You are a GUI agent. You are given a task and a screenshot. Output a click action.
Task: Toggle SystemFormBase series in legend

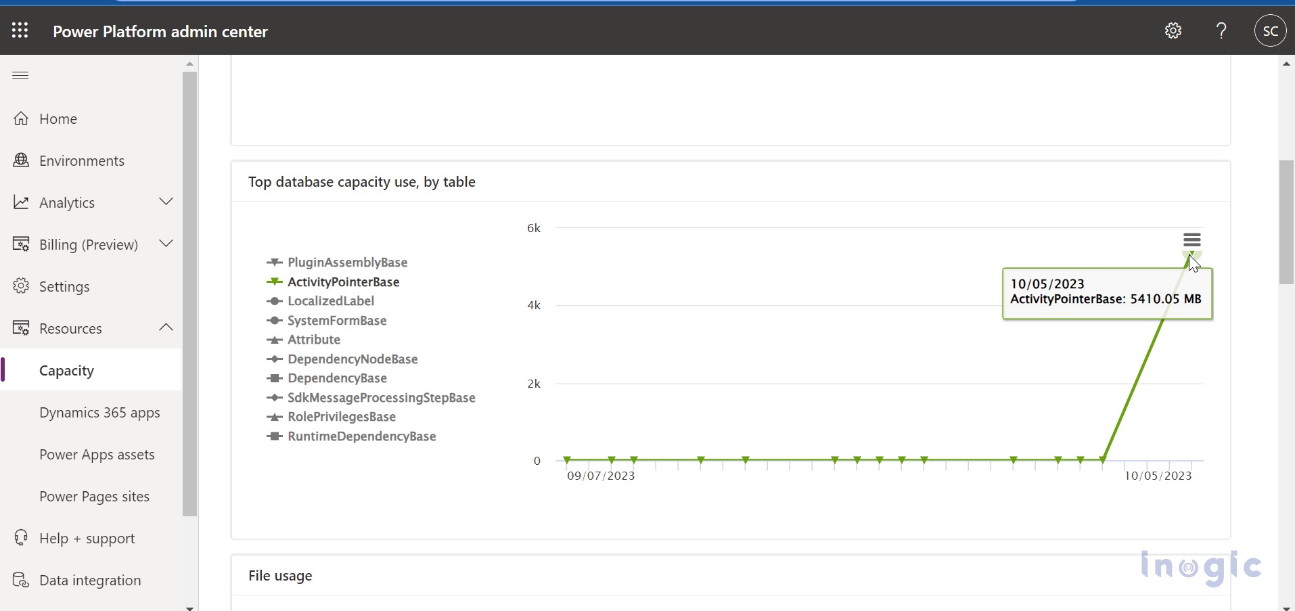point(327,321)
